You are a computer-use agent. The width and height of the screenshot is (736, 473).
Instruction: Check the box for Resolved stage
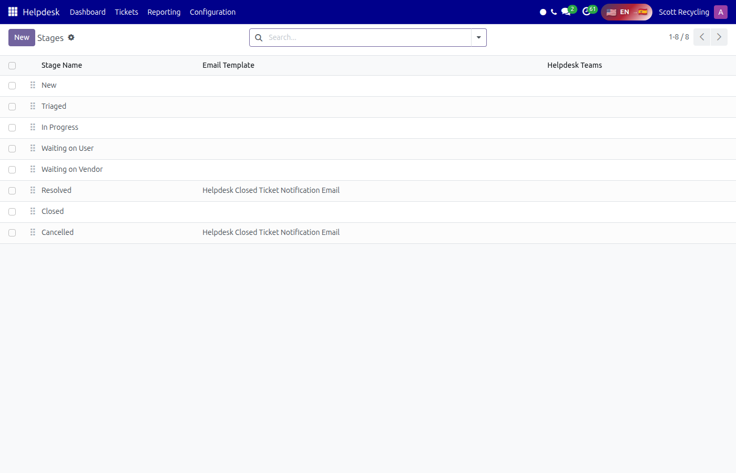pos(12,191)
